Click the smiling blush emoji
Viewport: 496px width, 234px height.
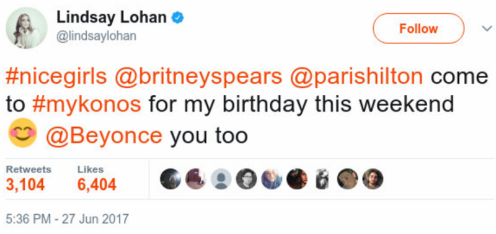(x=23, y=133)
